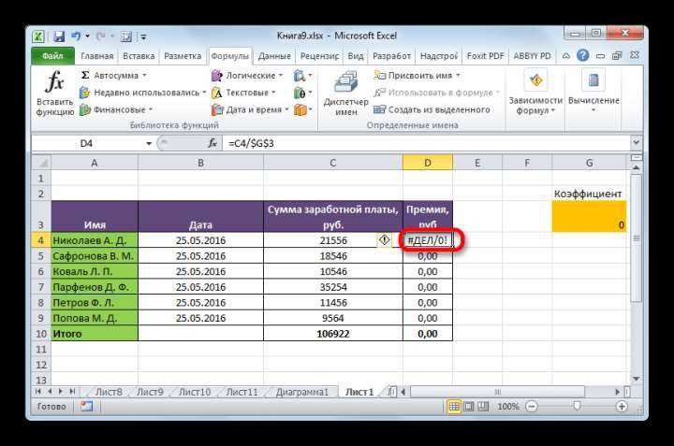Open the Файл tab
674x446 pixels.
tap(52, 56)
